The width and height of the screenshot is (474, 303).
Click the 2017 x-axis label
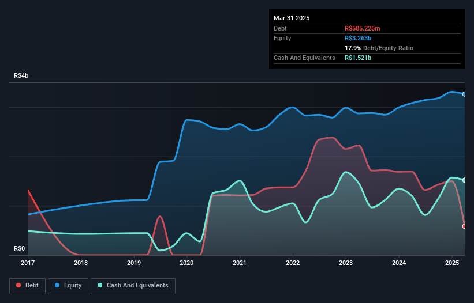(28, 263)
